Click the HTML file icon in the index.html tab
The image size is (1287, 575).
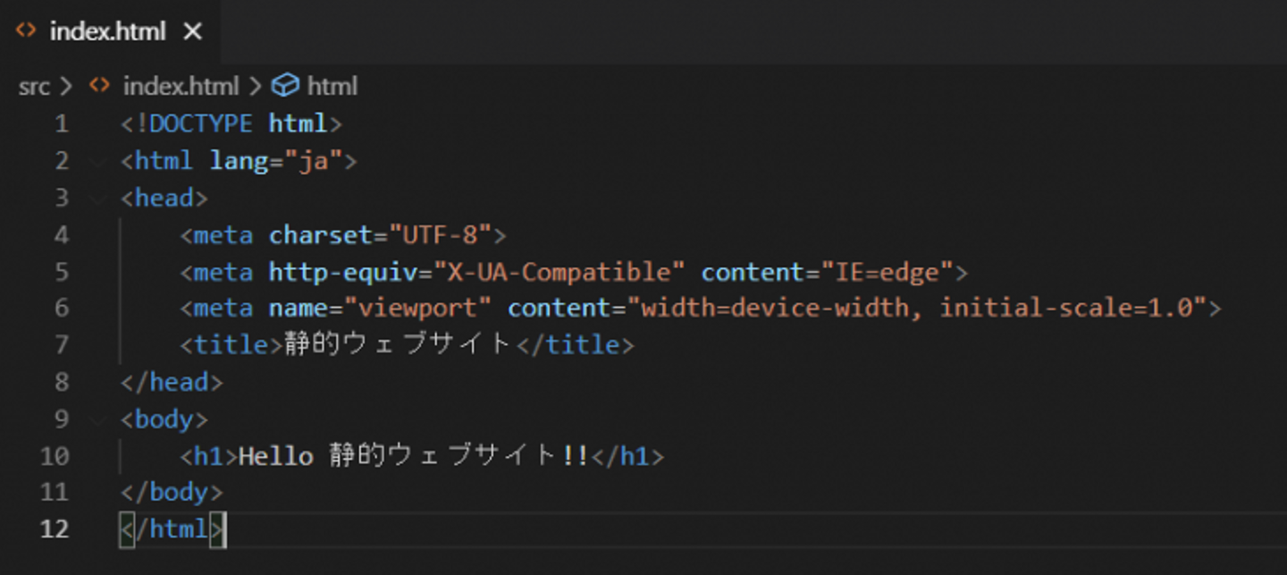26,31
